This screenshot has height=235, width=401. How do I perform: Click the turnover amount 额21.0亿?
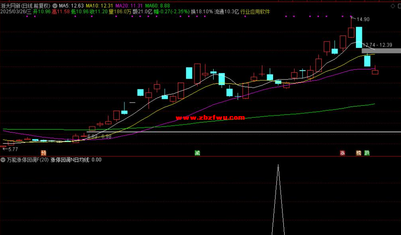click(x=142, y=12)
